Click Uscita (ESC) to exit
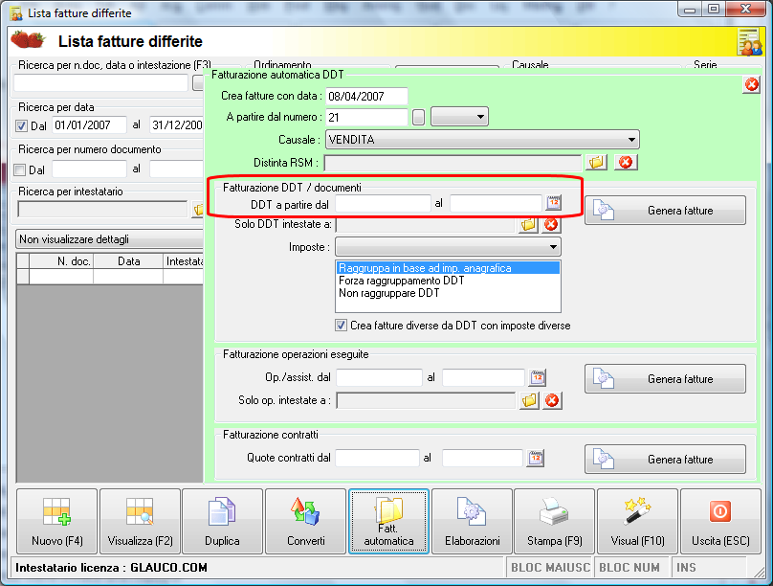The height and width of the screenshot is (586, 773). [720, 522]
